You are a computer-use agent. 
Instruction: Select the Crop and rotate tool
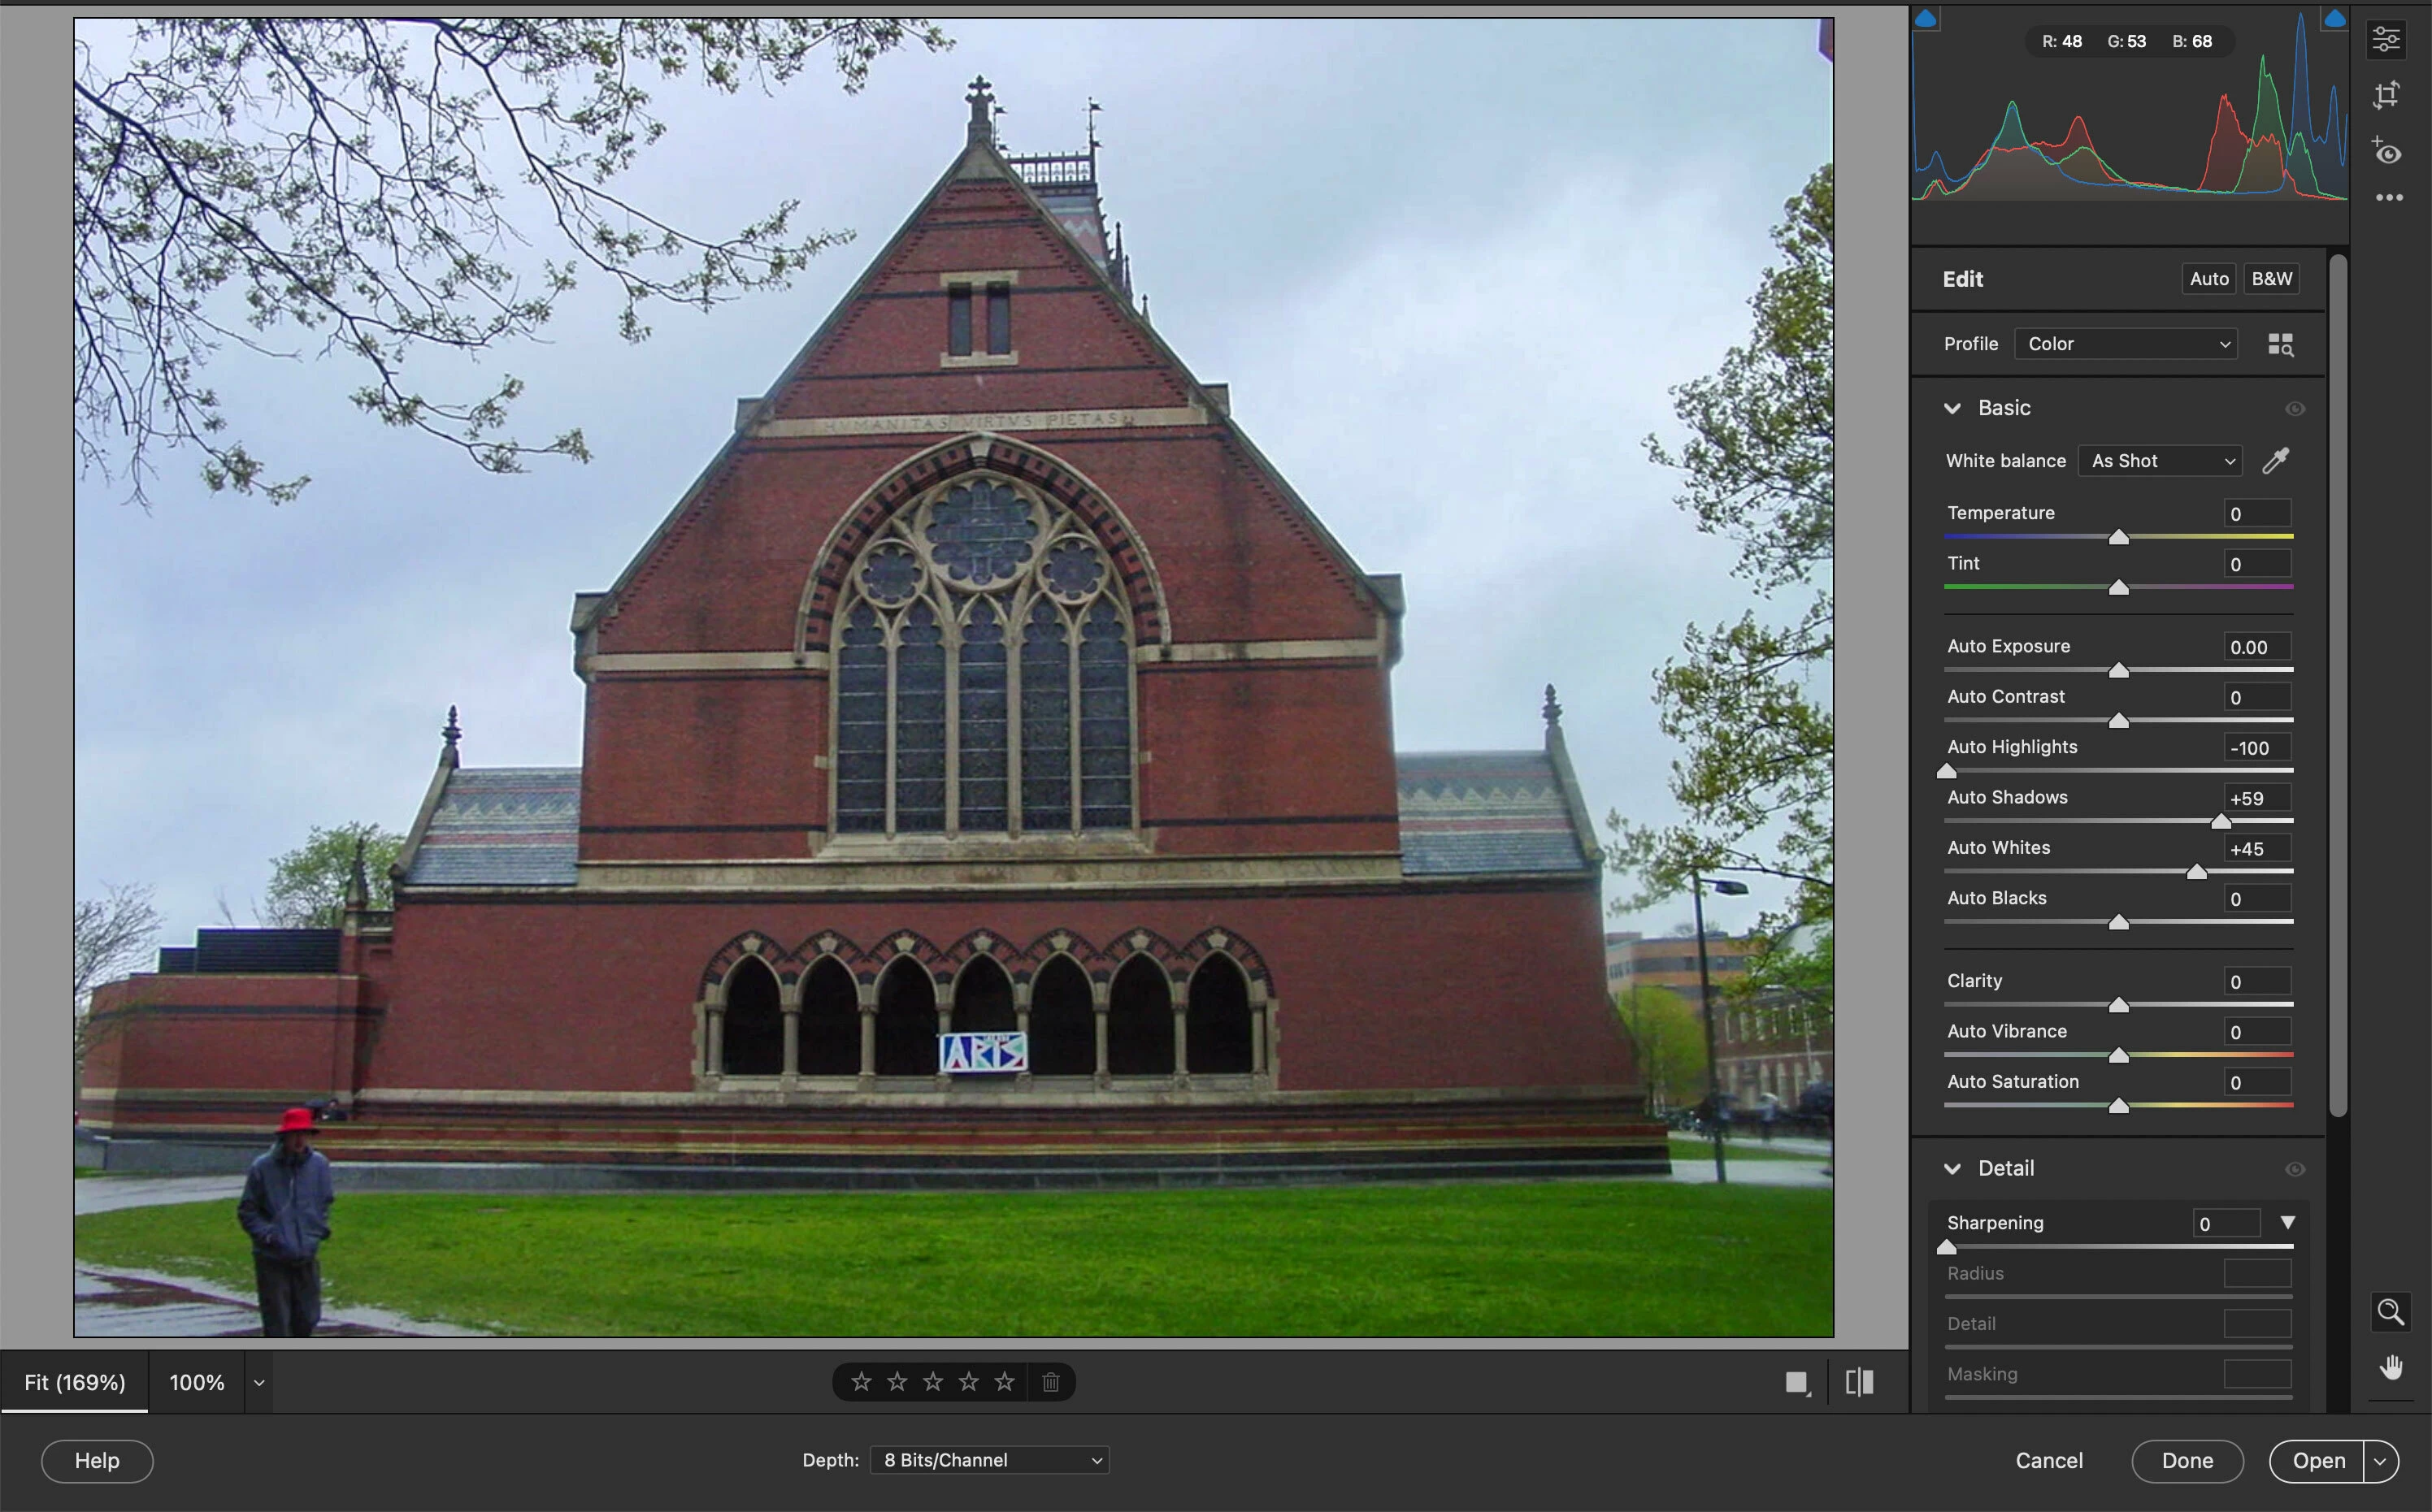click(2387, 95)
